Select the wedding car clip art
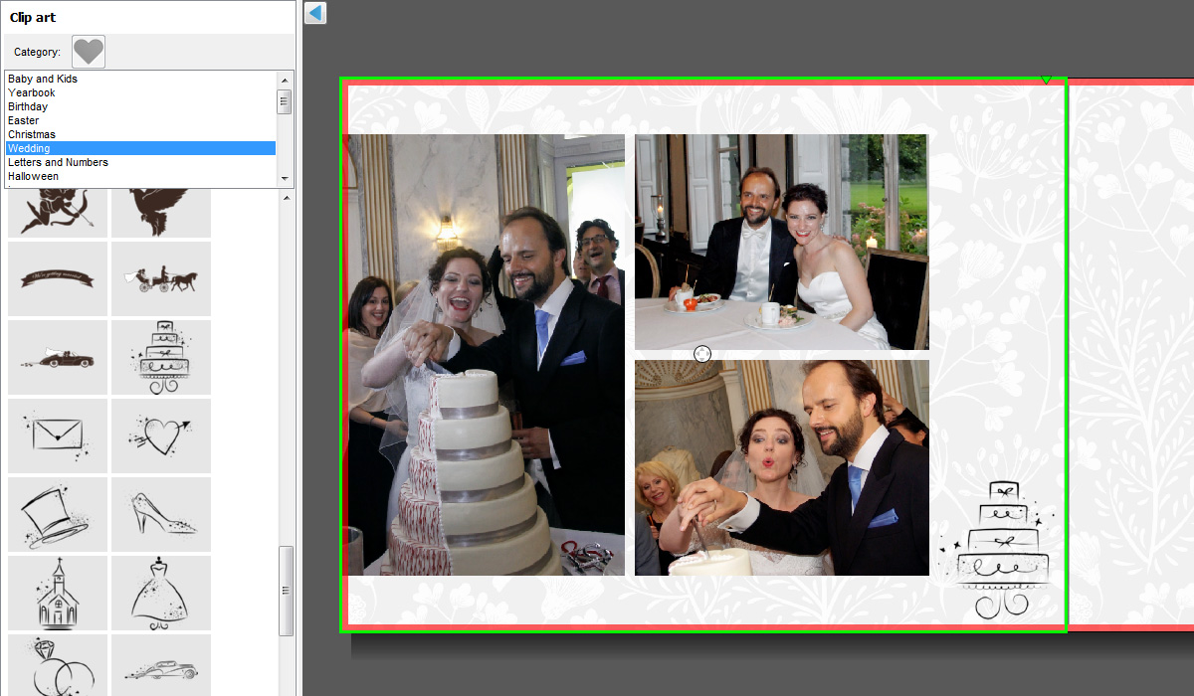The image size is (1194, 696). click(58, 358)
